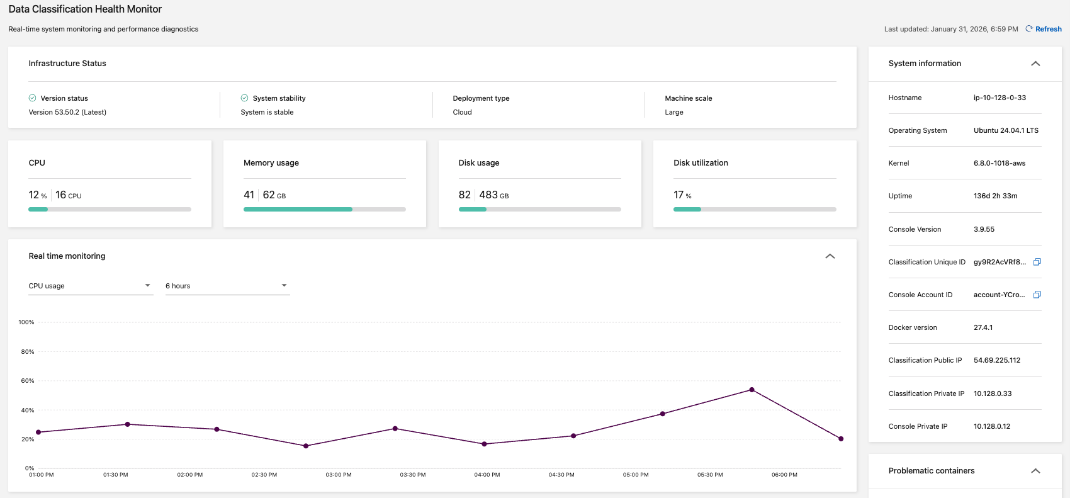The width and height of the screenshot is (1070, 498).
Task: Click the Refresh link
Action: tap(1048, 29)
